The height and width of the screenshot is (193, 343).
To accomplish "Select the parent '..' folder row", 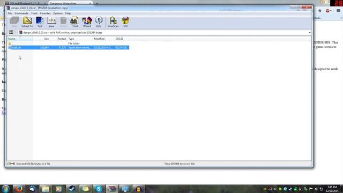I will click(x=68, y=43).
